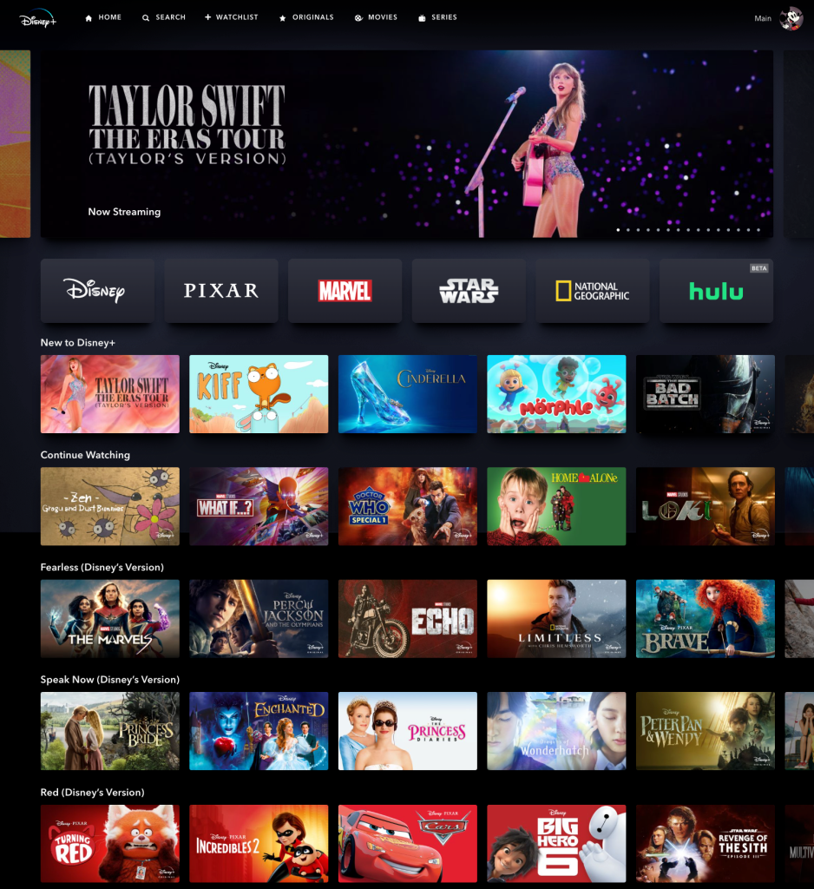Open the Search magnifier icon
Image resolution: width=814 pixels, height=889 pixels.
pos(145,16)
